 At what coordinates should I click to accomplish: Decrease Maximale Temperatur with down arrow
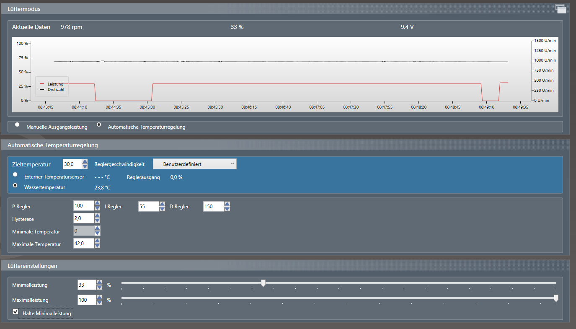click(97, 246)
